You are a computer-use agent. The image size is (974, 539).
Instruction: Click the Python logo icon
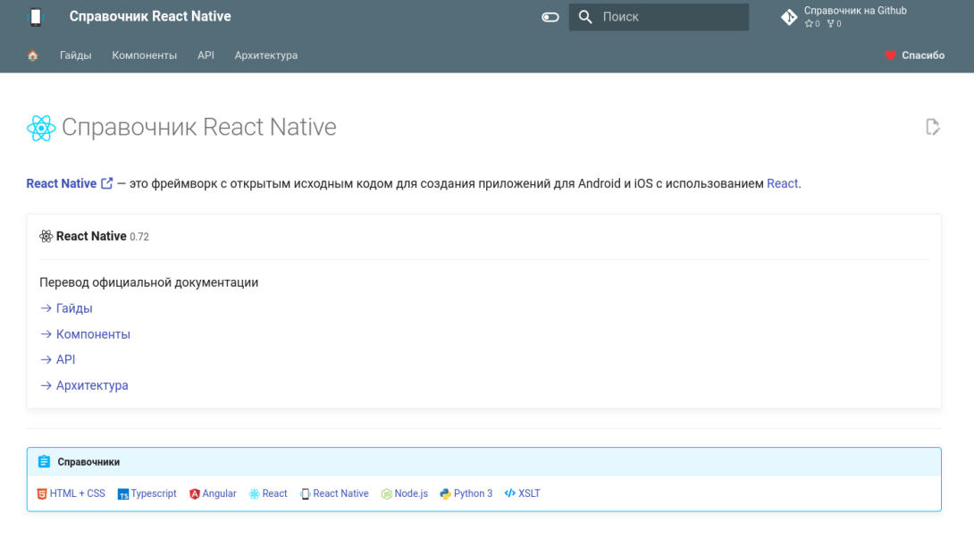[445, 494]
